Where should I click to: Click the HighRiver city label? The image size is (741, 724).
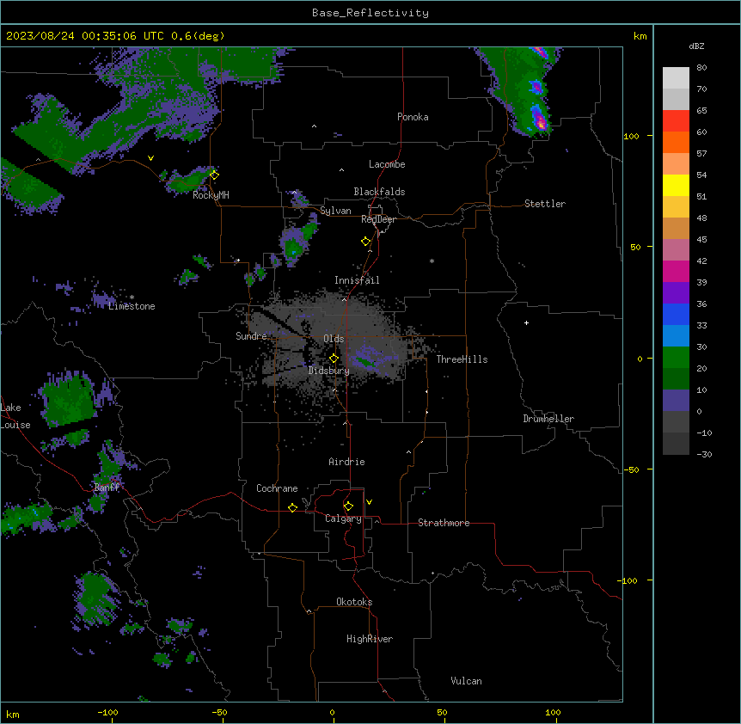[370, 639]
